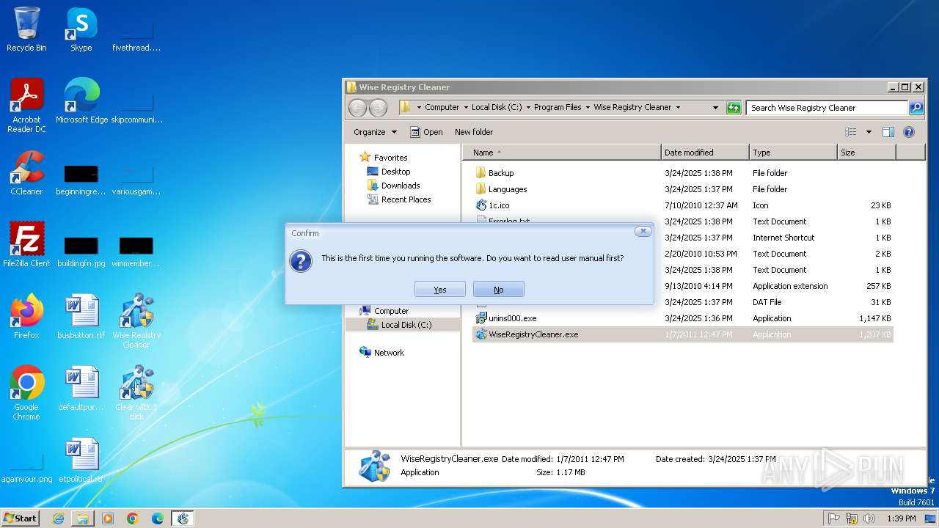Open the Skype desktop shortcut
Screen dimensions: 939x528
click(81, 30)
